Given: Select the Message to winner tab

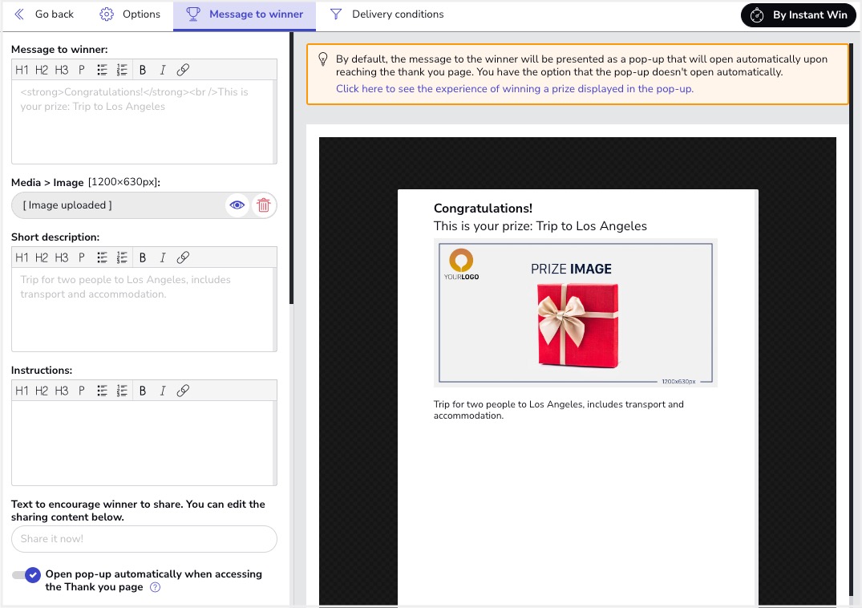Looking at the screenshot, I should [245, 14].
